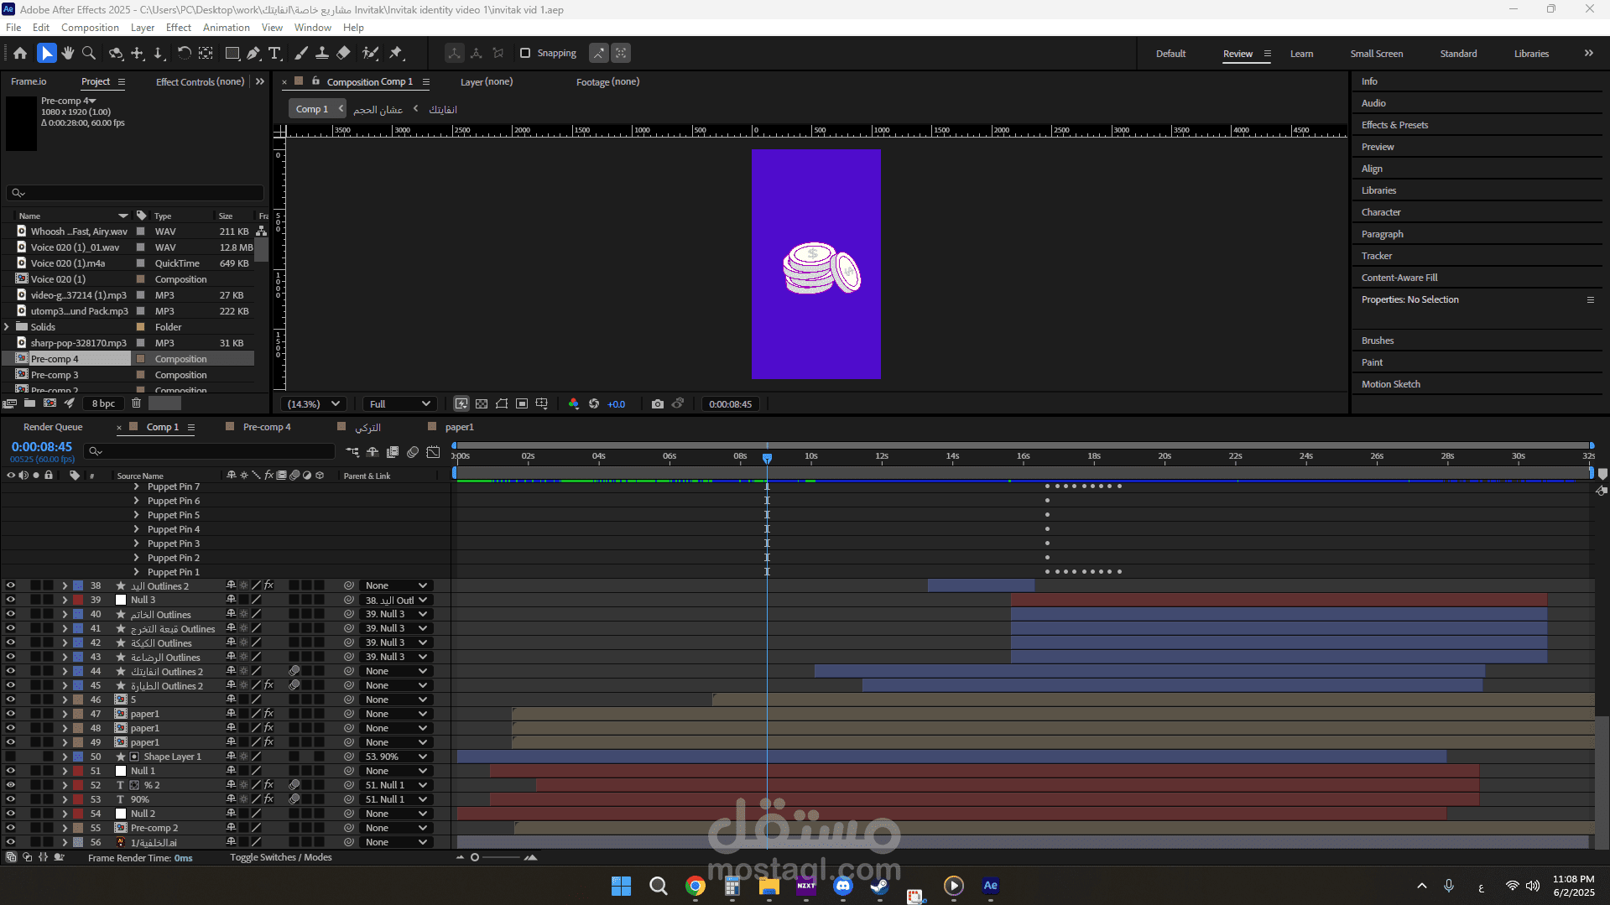Select the Puppet Pin tool
The height and width of the screenshot is (905, 1610).
[x=396, y=53]
